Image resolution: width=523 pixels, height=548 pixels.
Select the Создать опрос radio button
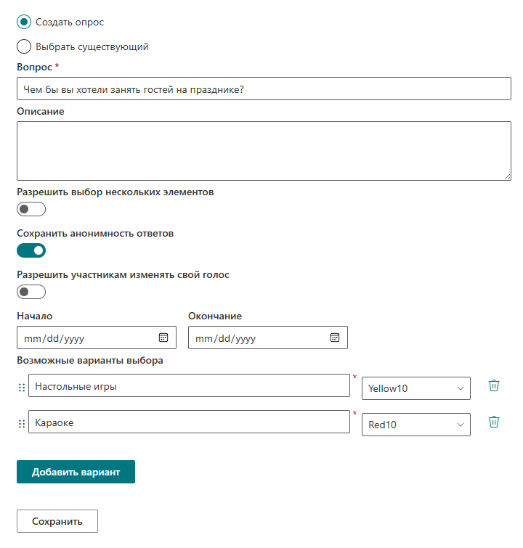24,22
